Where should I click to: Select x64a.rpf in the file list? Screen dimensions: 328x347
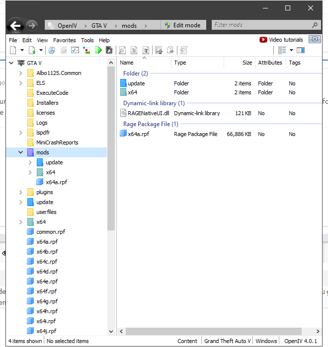(139, 134)
